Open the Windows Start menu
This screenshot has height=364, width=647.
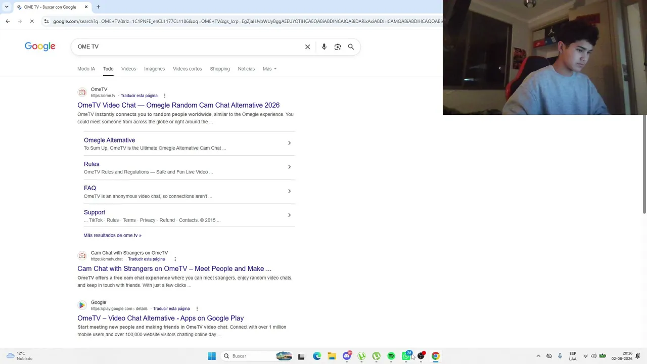[x=212, y=356]
